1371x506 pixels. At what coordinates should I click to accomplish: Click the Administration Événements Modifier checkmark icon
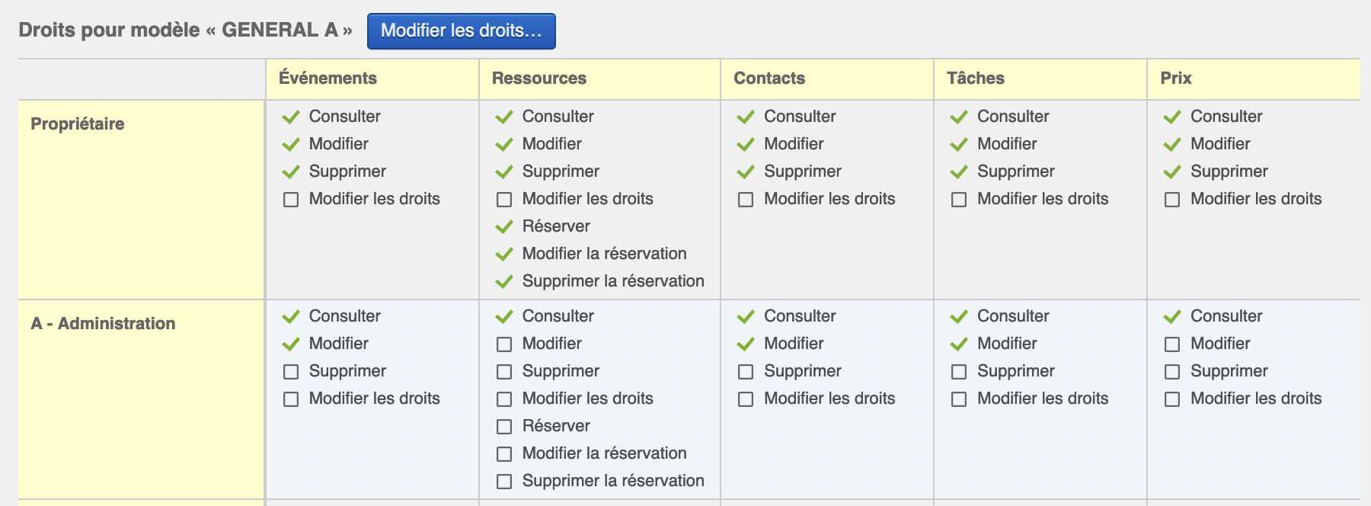[x=291, y=344]
